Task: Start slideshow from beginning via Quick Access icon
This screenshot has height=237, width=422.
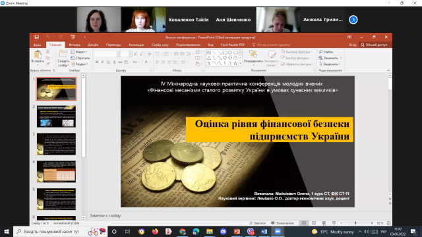Action: click(x=73, y=37)
